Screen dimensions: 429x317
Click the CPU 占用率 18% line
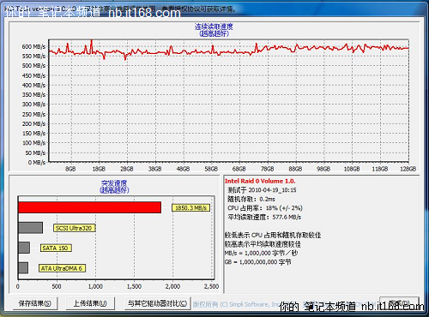(x=265, y=208)
